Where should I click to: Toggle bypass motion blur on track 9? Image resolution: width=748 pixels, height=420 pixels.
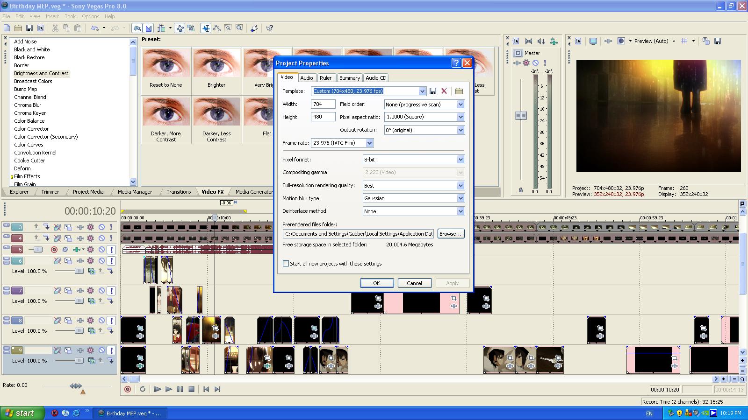(x=58, y=350)
